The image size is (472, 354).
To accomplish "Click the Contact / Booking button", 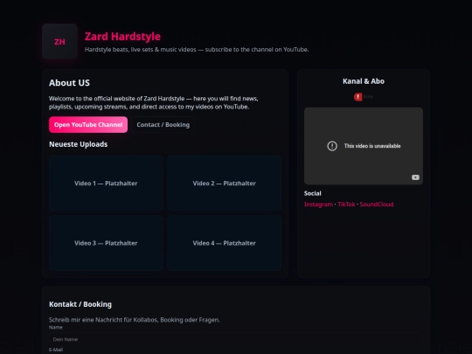I will (x=163, y=125).
